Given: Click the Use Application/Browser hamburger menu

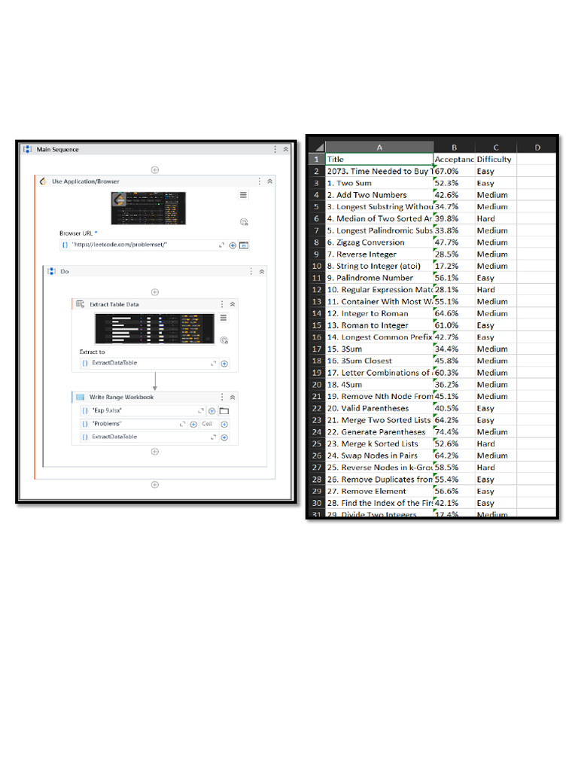Looking at the screenshot, I should pos(243,195).
